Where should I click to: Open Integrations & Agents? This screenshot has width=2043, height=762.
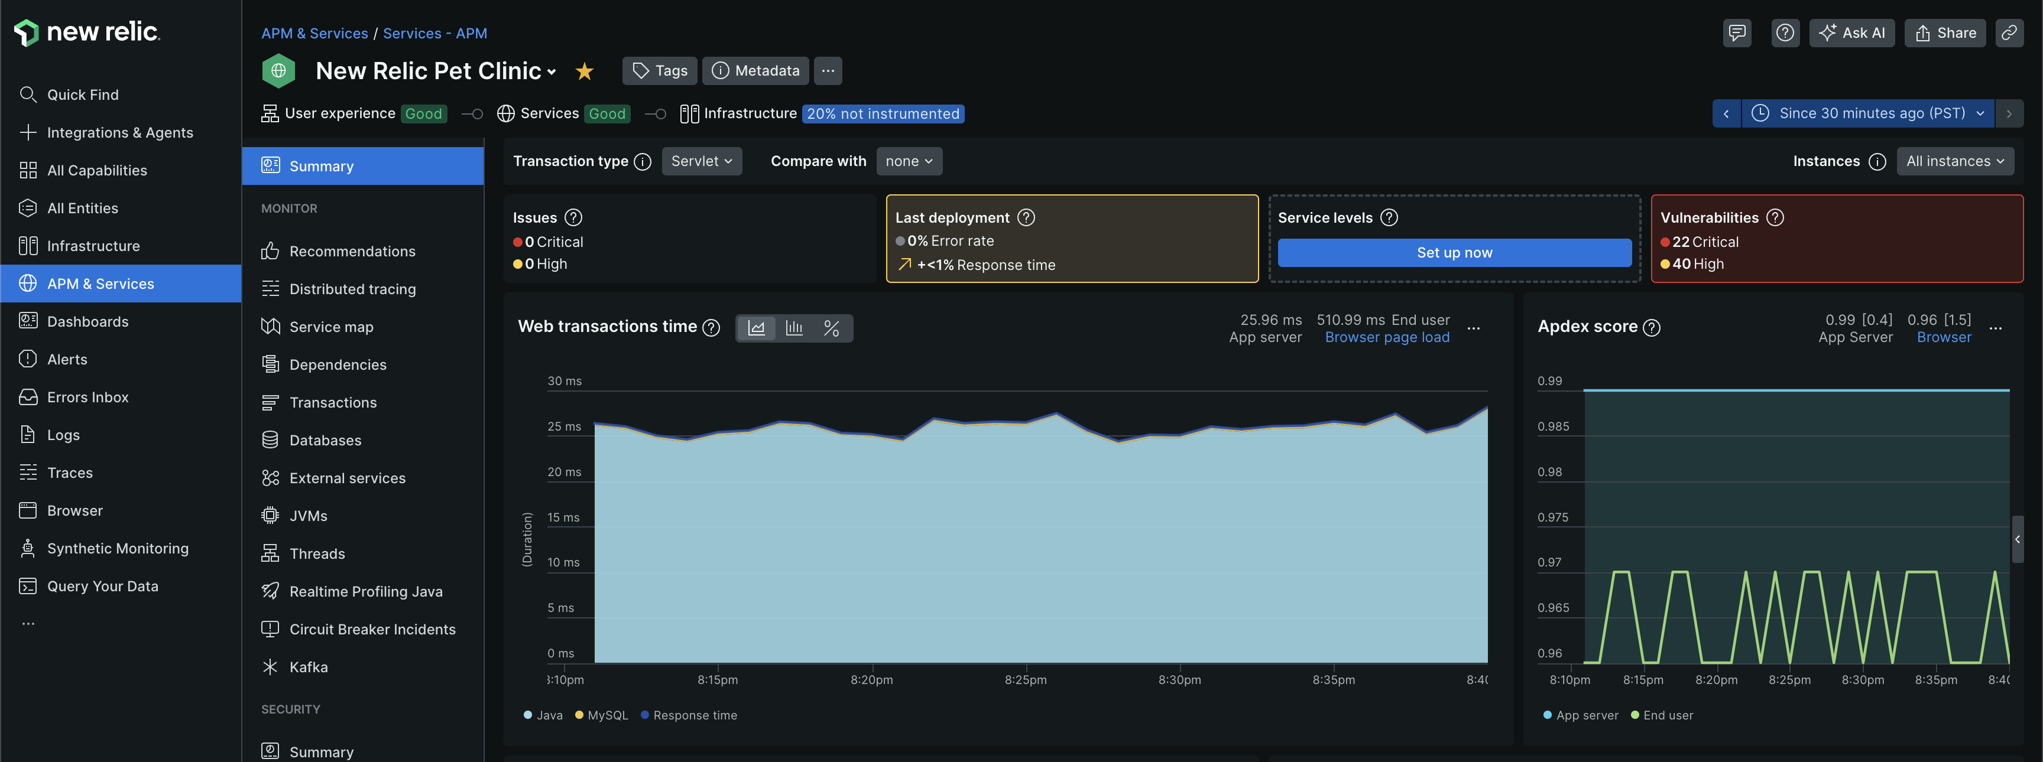[x=121, y=132]
